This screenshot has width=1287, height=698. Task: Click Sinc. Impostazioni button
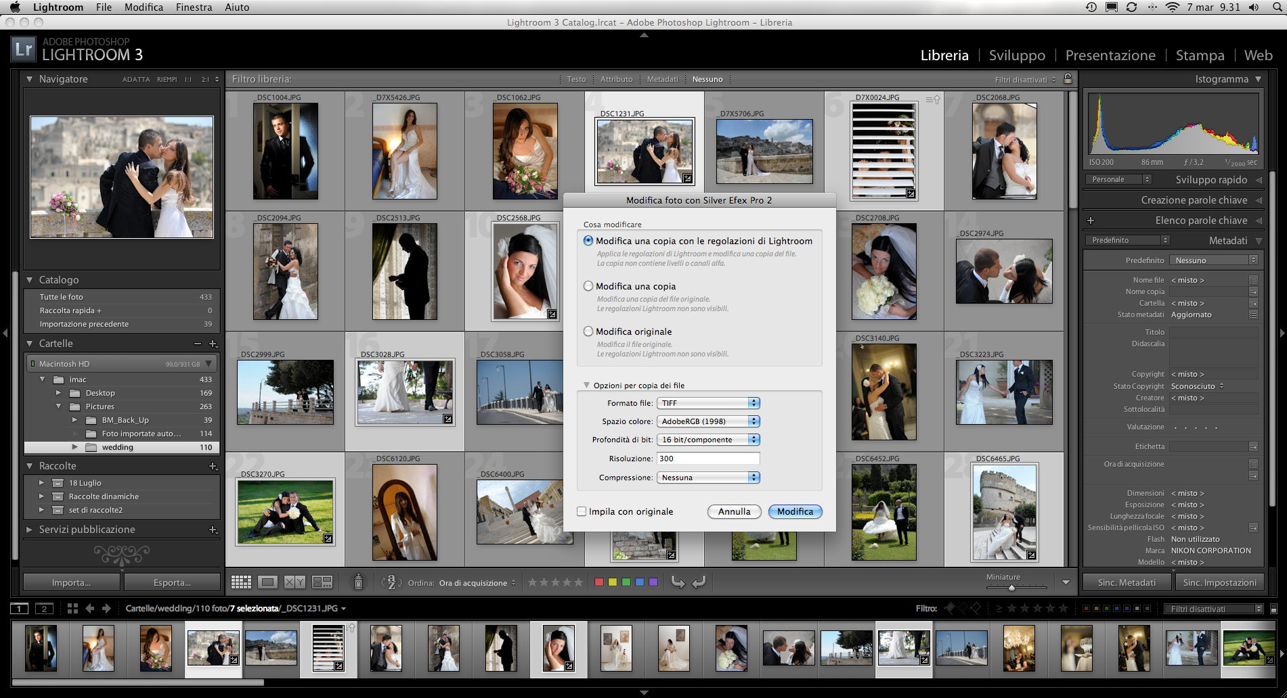pos(1219,582)
